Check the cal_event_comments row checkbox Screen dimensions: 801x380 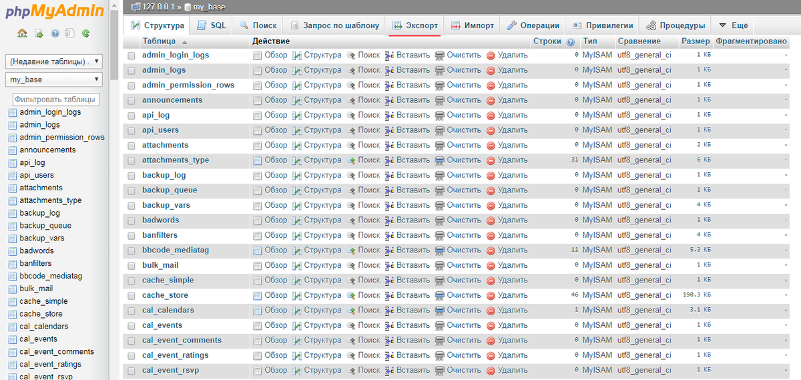tap(131, 341)
